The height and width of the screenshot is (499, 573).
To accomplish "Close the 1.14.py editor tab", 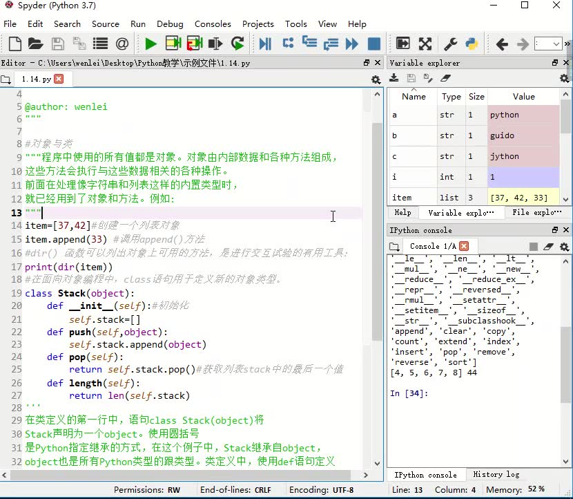I will 59,79.
